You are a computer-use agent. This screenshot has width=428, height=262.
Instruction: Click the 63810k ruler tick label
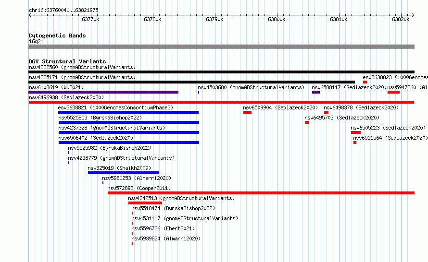[339, 19]
